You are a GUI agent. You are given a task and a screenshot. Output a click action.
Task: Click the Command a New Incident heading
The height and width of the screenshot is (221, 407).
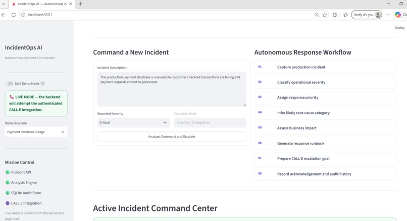pyautogui.click(x=131, y=52)
